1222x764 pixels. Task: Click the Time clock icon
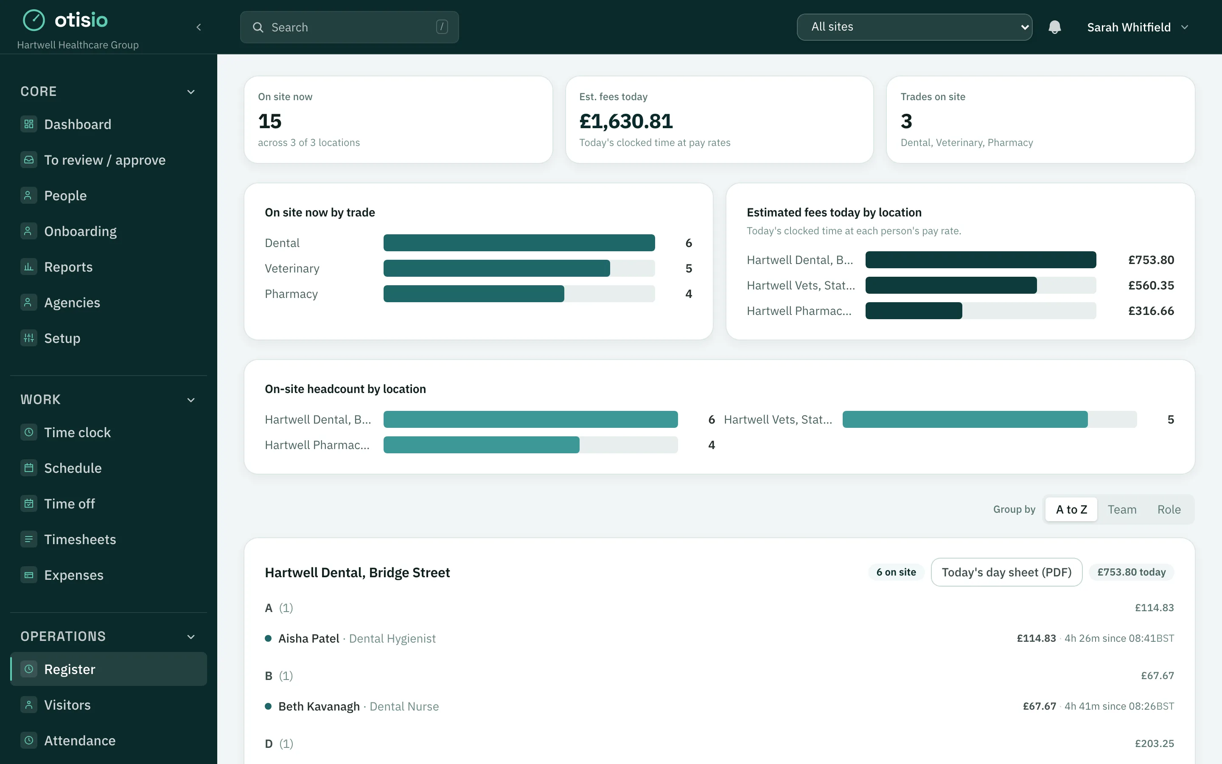[29, 433]
